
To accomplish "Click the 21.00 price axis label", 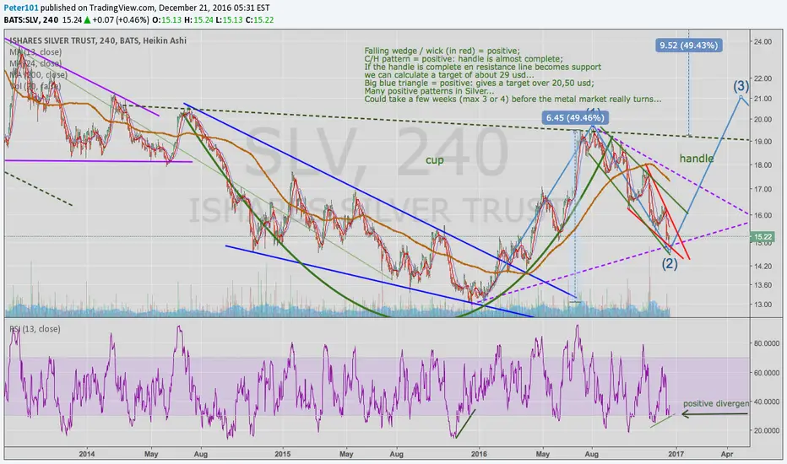I will click(x=763, y=99).
